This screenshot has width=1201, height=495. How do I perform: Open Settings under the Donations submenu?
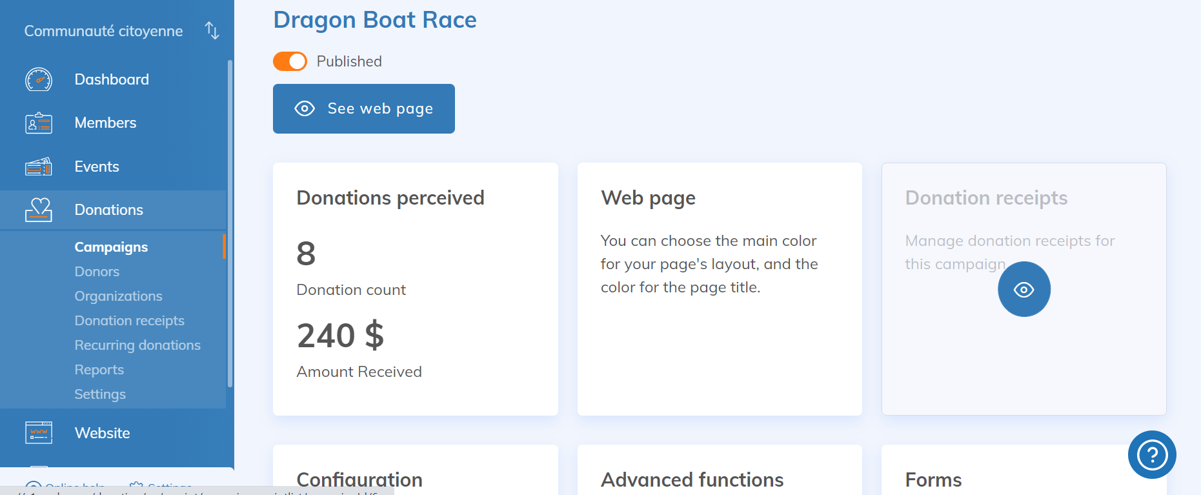[x=100, y=394]
